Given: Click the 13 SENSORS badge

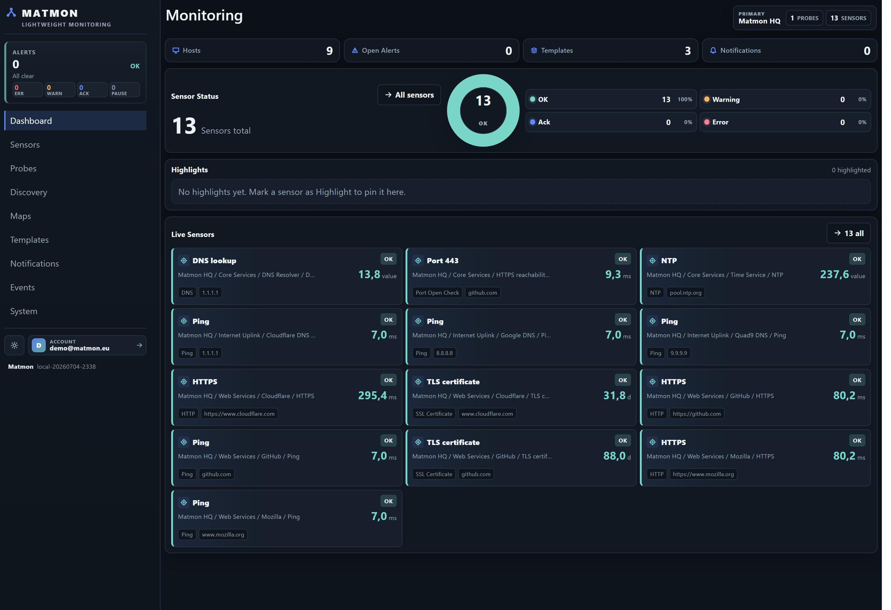Looking at the screenshot, I should [x=848, y=18].
